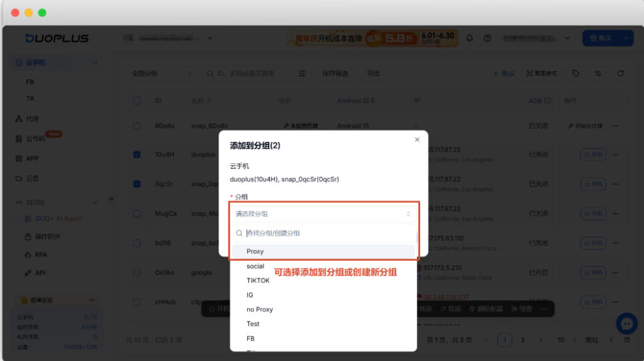Click the DUOPLUS logo
This screenshot has height=361, width=644.
pyautogui.click(x=57, y=38)
